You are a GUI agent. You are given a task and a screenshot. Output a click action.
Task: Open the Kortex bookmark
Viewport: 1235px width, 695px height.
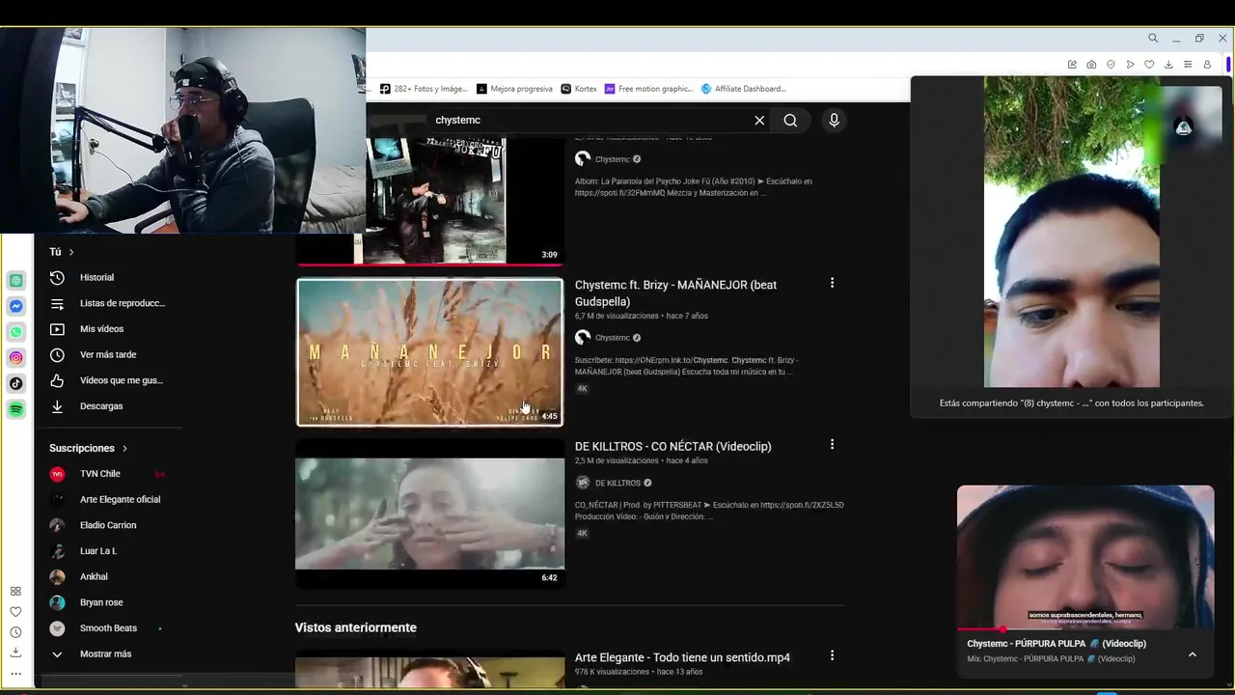[579, 89]
